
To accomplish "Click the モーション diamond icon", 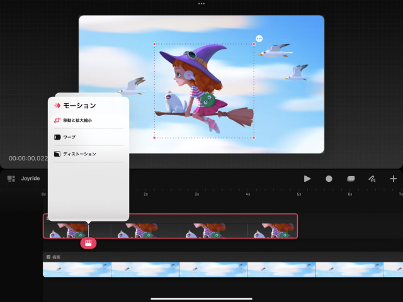I will point(57,106).
